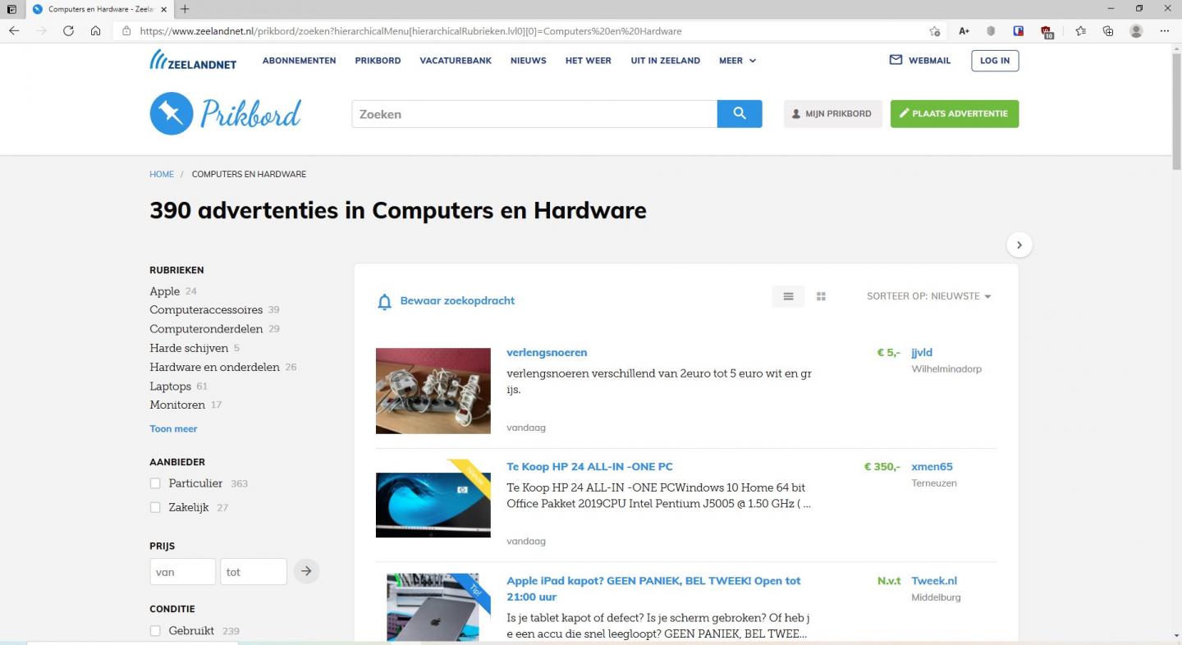The width and height of the screenshot is (1182, 645).
Task: Filter by Monitoren rubriek
Action: 177,405
